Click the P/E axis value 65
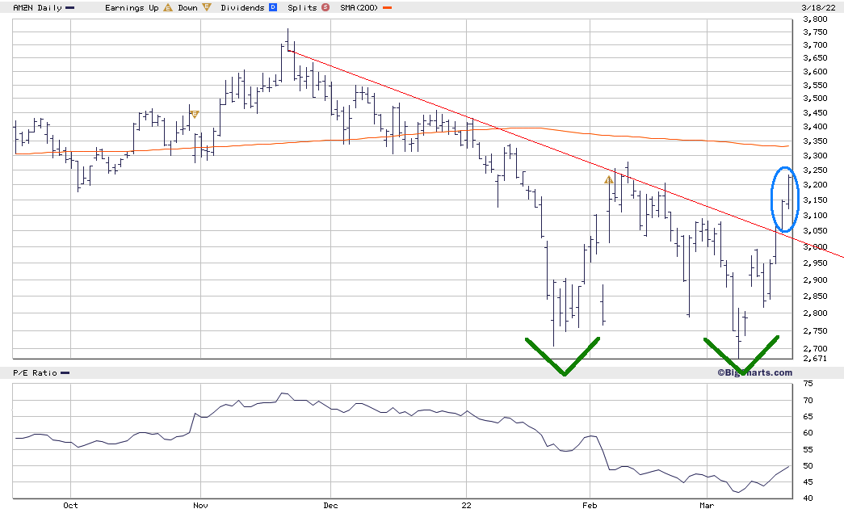 [x=808, y=416]
